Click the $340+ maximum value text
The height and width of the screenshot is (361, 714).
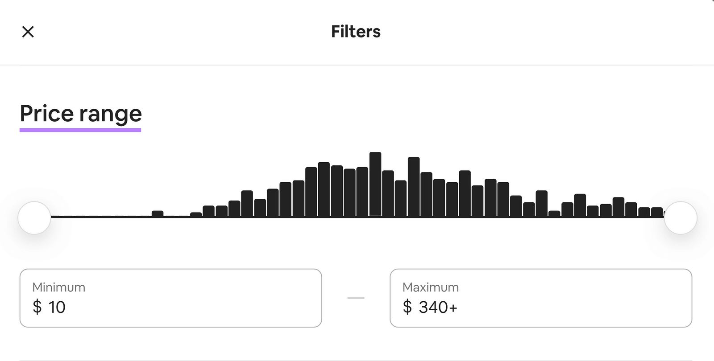[439, 308]
